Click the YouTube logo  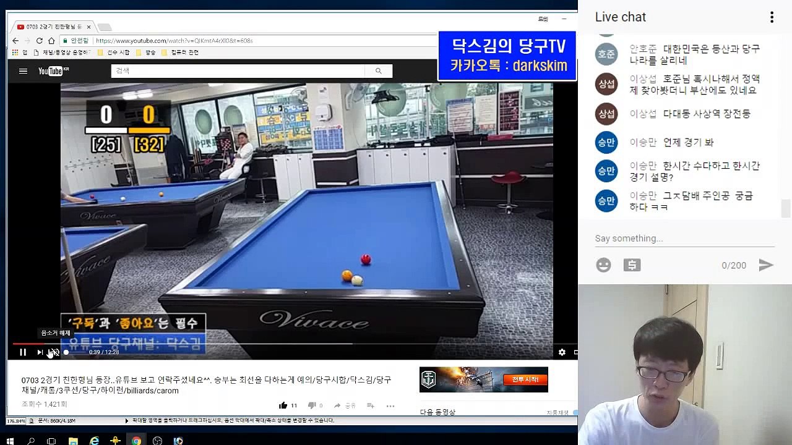coord(53,71)
